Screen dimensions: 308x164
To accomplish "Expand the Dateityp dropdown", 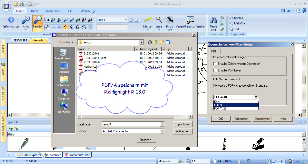I will tap(162, 131).
